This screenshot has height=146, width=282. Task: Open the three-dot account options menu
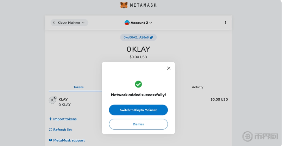click(225, 23)
